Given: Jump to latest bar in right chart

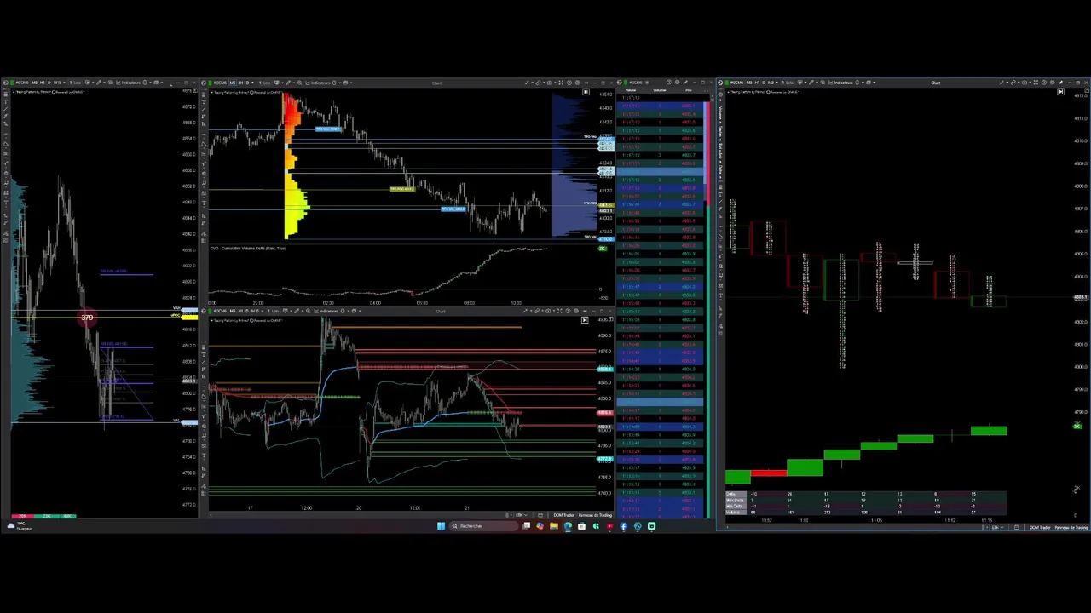Looking at the screenshot, I should (1061, 91).
